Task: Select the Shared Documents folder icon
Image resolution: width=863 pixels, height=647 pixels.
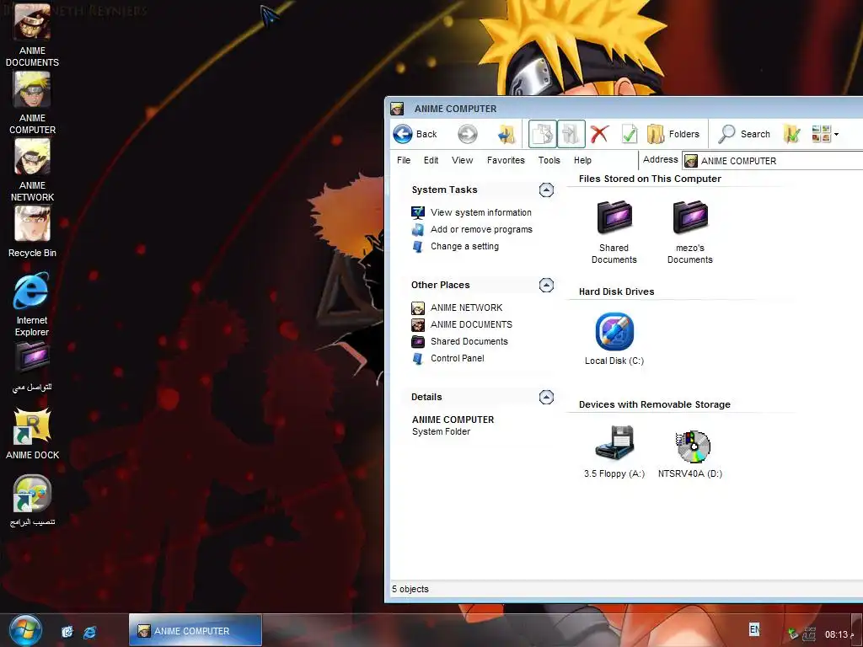Action: pyautogui.click(x=614, y=233)
